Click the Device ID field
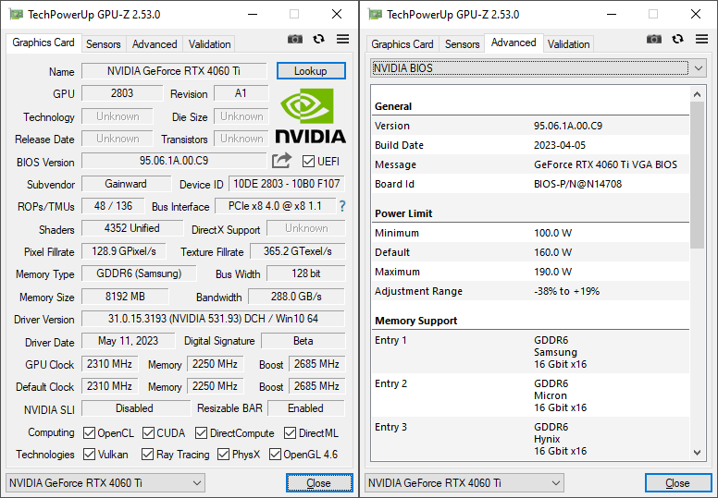The height and width of the screenshot is (498, 718). (x=287, y=184)
